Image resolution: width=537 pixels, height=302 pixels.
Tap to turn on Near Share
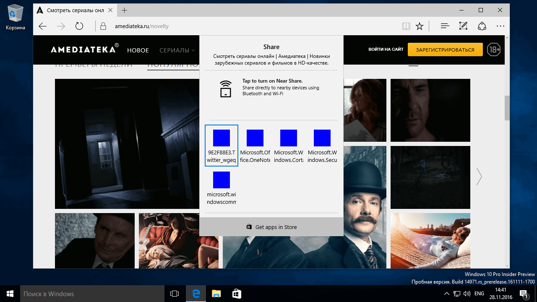271,89
